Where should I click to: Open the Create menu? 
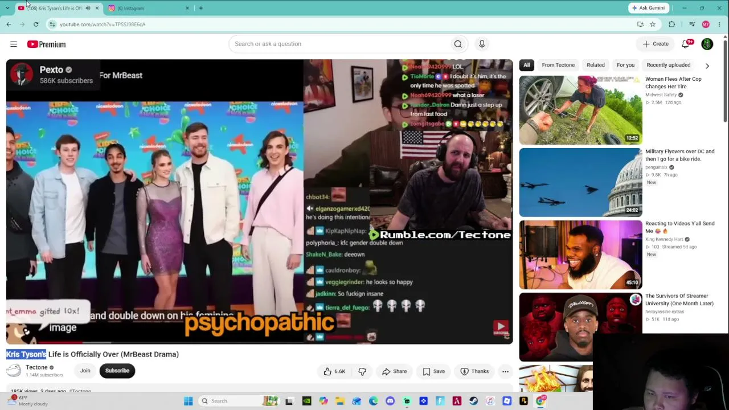[x=656, y=44]
